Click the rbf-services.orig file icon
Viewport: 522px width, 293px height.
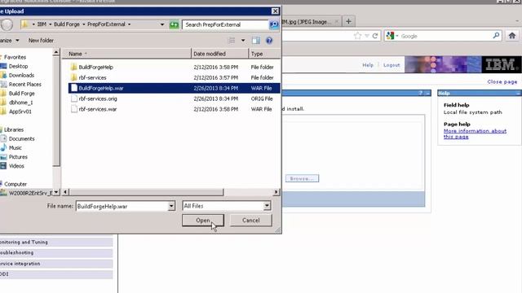[74, 98]
